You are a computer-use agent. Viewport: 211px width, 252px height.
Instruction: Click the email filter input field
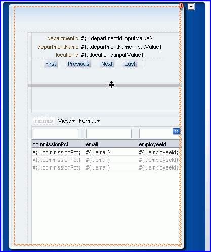point(109,133)
